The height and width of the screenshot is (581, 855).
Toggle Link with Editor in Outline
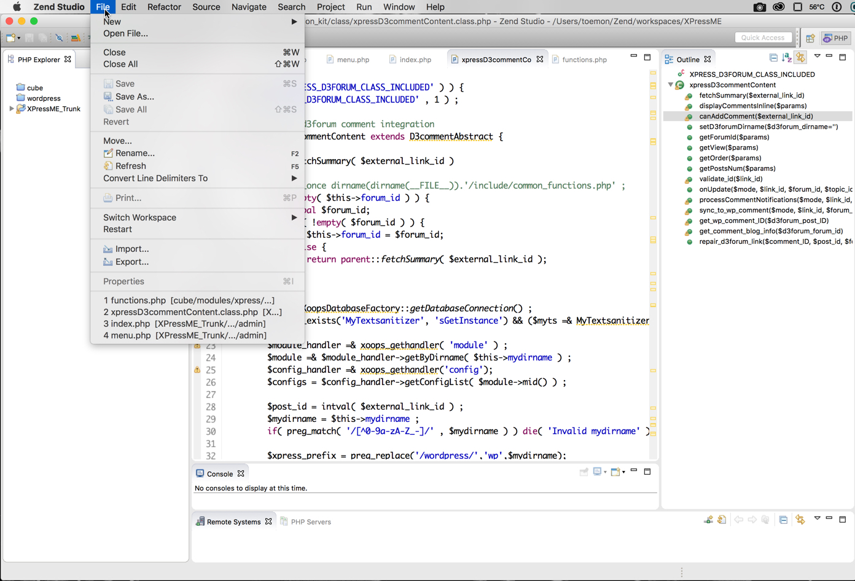pos(800,58)
